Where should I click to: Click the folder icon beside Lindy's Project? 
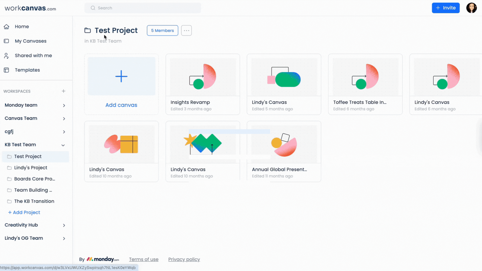pos(9,168)
